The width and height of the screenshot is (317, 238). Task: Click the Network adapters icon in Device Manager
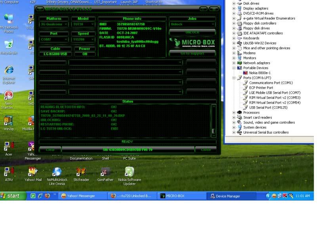coord(240,63)
